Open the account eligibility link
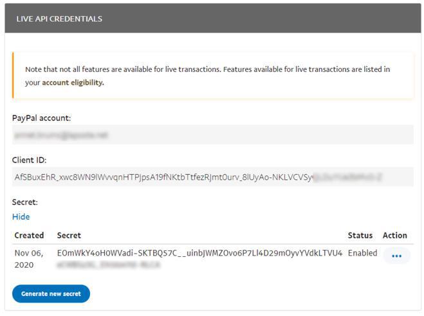The height and width of the screenshot is (316, 424). pos(73,82)
